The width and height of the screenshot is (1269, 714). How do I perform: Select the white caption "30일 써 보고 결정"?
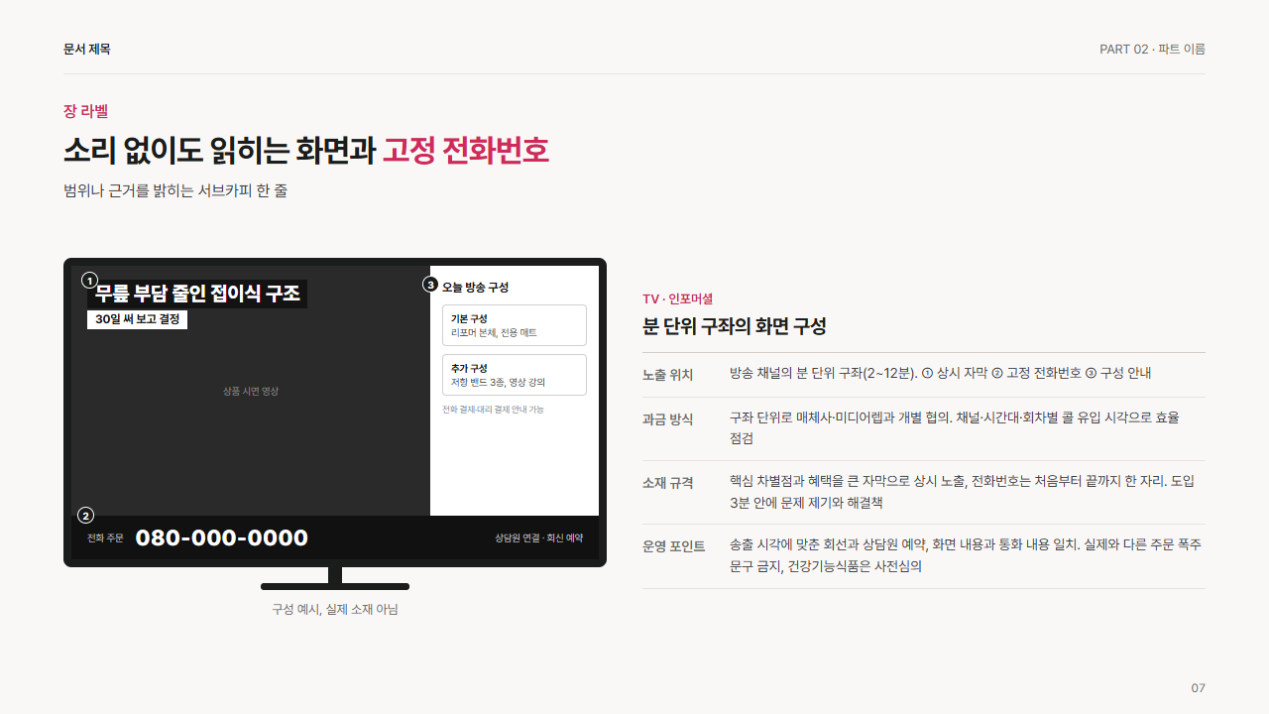pyautogui.click(x=137, y=319)
